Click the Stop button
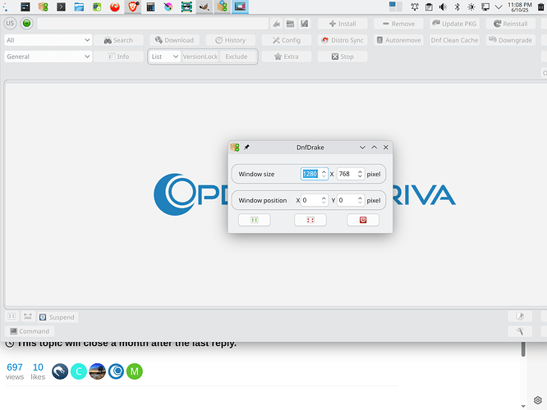 point(342,57)
